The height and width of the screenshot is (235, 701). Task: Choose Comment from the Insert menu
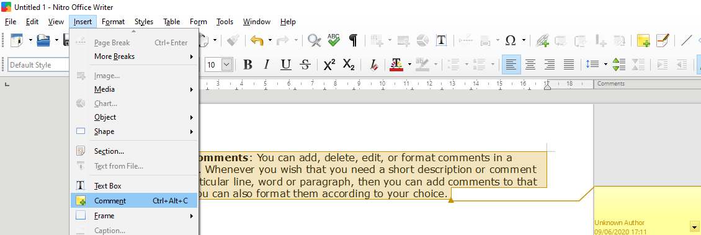point(134,201)
